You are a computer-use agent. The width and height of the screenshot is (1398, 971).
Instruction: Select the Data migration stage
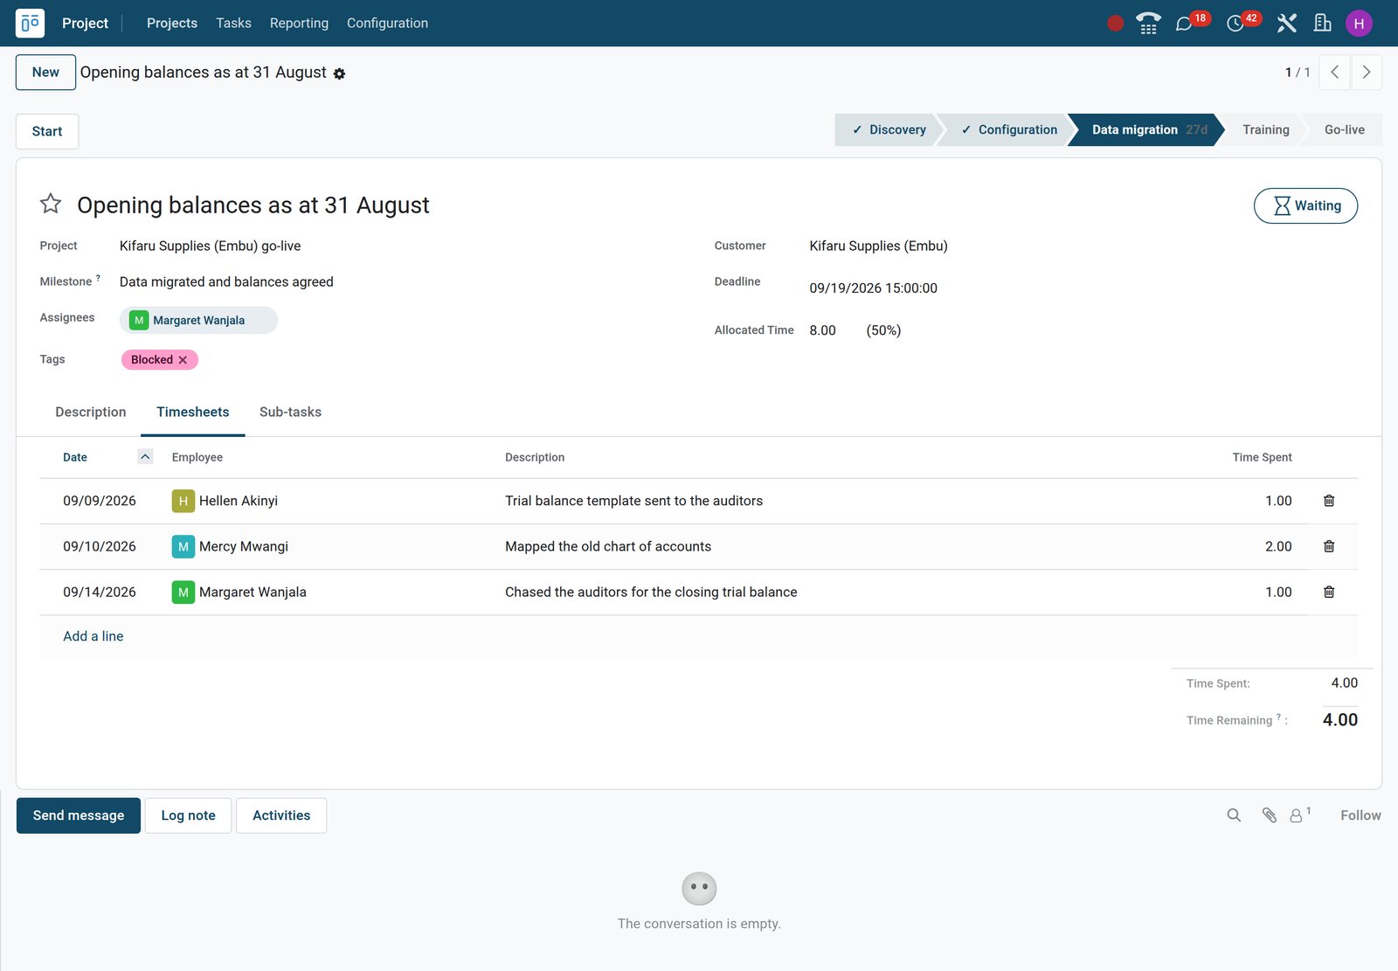pyautogui.click(x=1145, y=129)
